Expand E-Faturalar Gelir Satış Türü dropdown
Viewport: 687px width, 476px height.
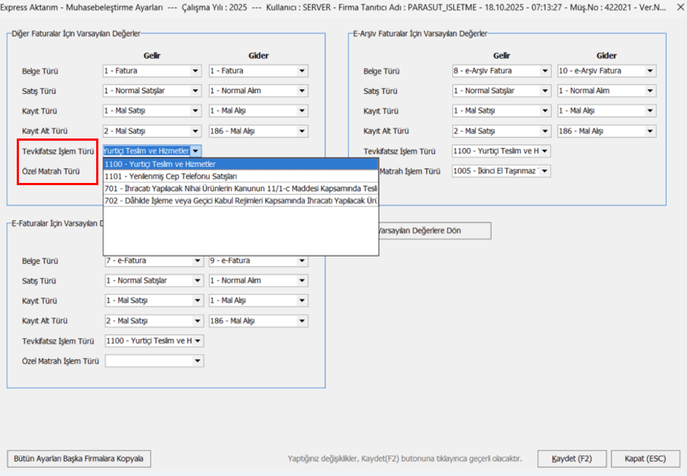point(154,281)
